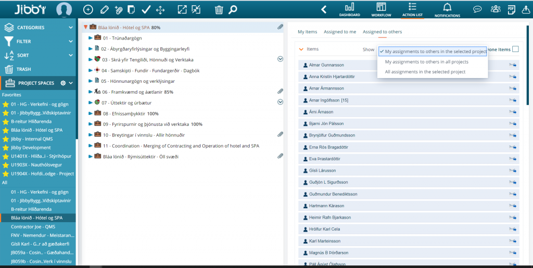Open search with the magnifier icon

point(233,10)
